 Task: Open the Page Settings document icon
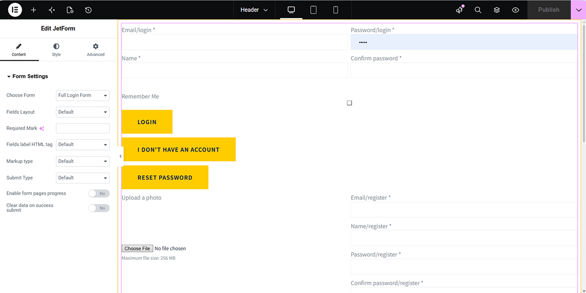point(70,10)
